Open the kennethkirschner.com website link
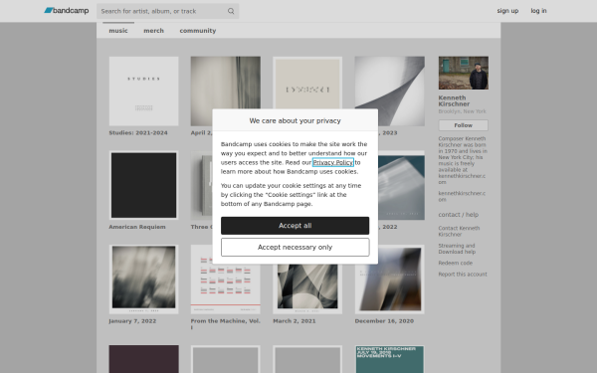Viewport: 597px width, 373px height. coord(462,196)
